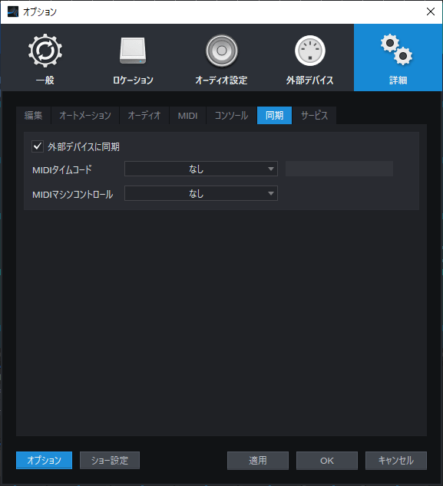
Task: Click the 適用 apply button
Action: point(258,461)
